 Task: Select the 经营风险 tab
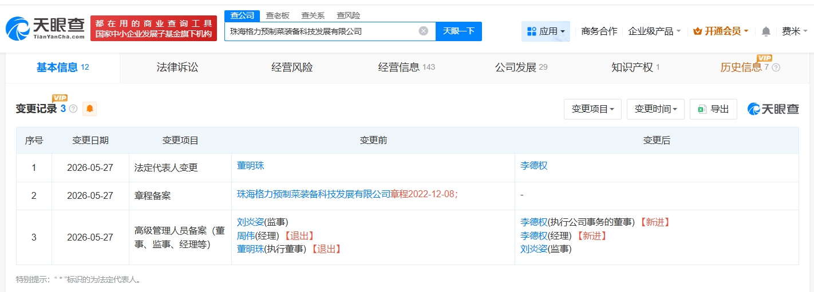(x=292, y=67)
